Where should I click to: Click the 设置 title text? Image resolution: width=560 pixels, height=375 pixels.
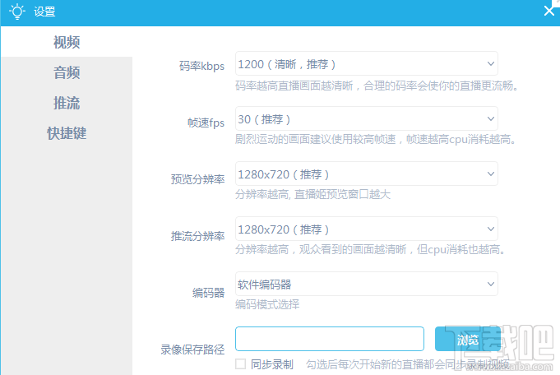point(44,12)
